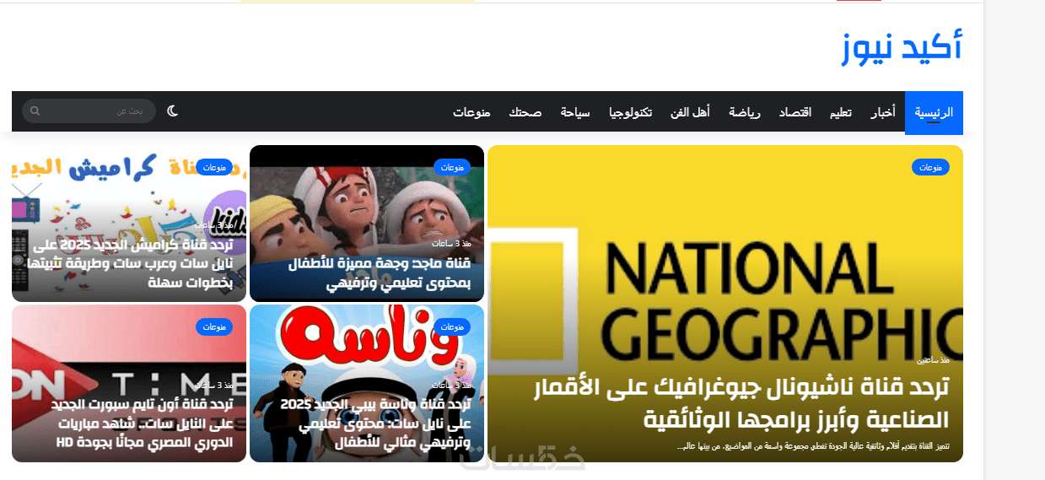This screenshot has height=480, width=1045.
Task: Click منوعات badge on أون تايم سبورت card
Action: (214, 326)
